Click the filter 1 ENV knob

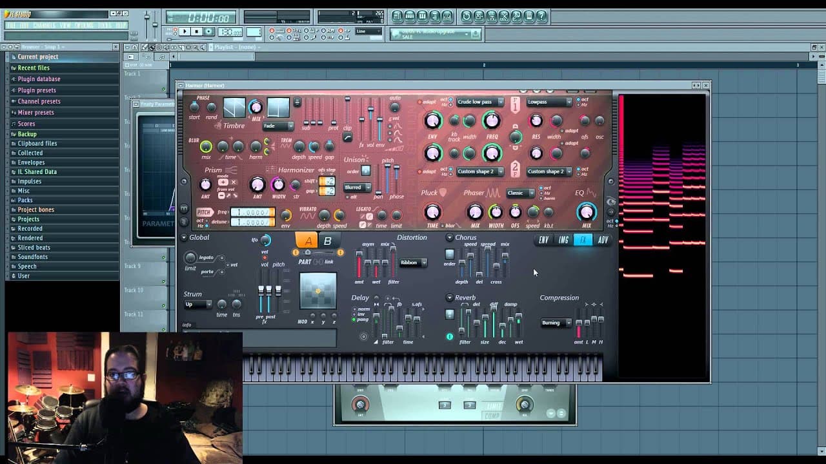432,120
